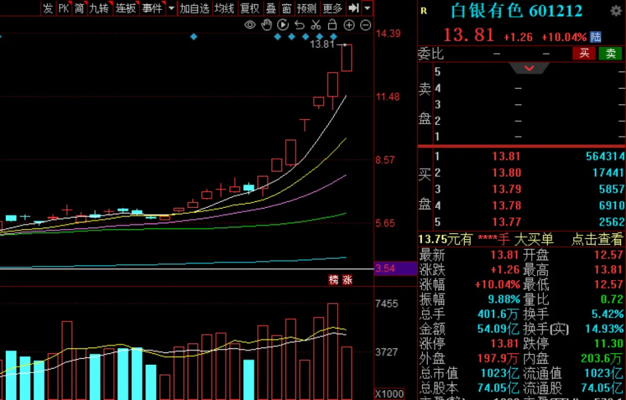Viewport: 626px width, 400px height.
Task: Zoom out with the minus circle icon
Action: 365,25
